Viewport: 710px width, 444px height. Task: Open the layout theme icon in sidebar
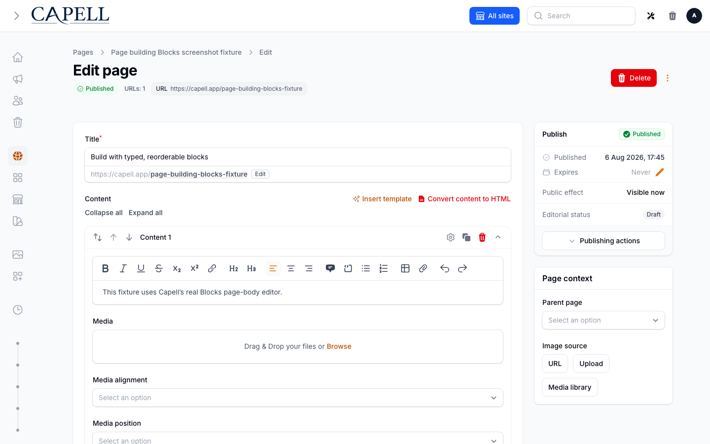pos(18,221)
